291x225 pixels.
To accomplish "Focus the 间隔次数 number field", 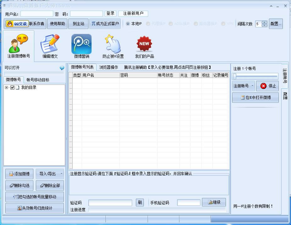I will tap(259, 24).
